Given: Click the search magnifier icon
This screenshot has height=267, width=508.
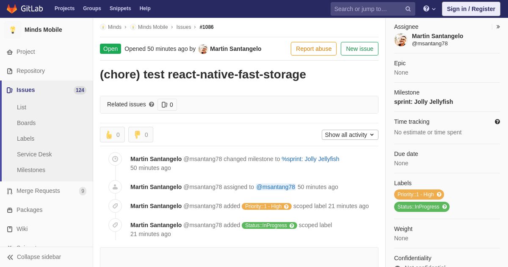Looking at the screenshot, I should click(x=408, y=9).
